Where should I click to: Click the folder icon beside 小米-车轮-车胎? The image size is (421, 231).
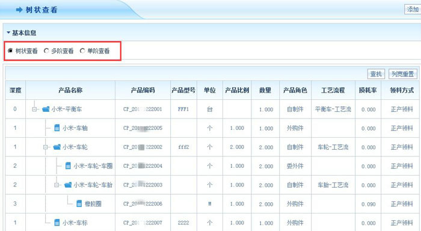pos(68,185)
